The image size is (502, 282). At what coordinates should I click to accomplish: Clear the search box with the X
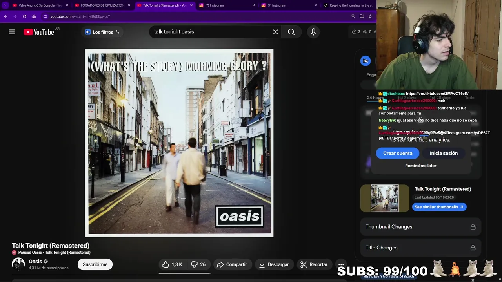pos(275,32)
